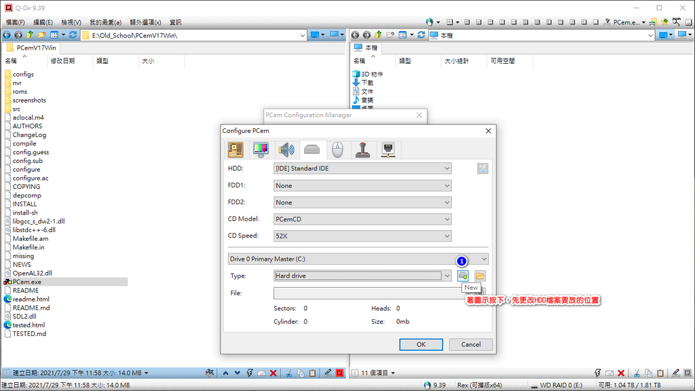The image size is (695, 391).
Task: Select the PCemV17Win tab in left pane
Action: [x=31, y=48]
